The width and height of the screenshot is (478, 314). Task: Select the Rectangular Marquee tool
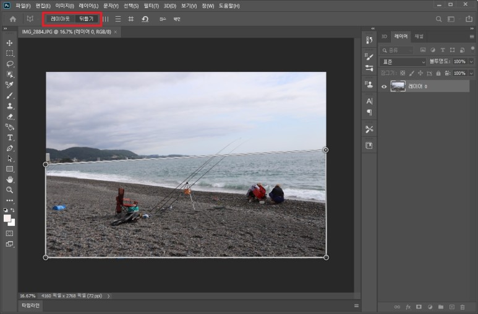(x=9, y=53)
